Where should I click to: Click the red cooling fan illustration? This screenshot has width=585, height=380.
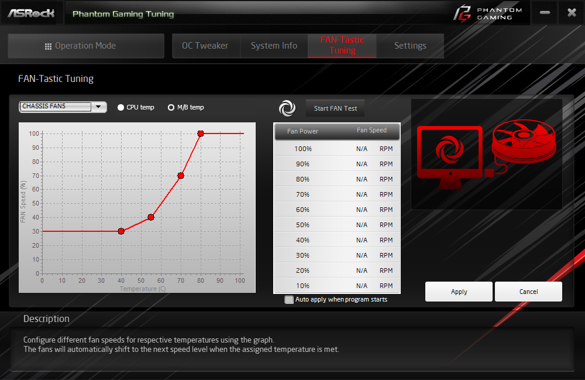[524, 141]
